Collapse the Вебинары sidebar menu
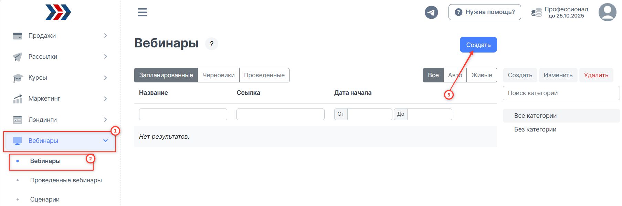622x206 pixels. click(105, 140)
